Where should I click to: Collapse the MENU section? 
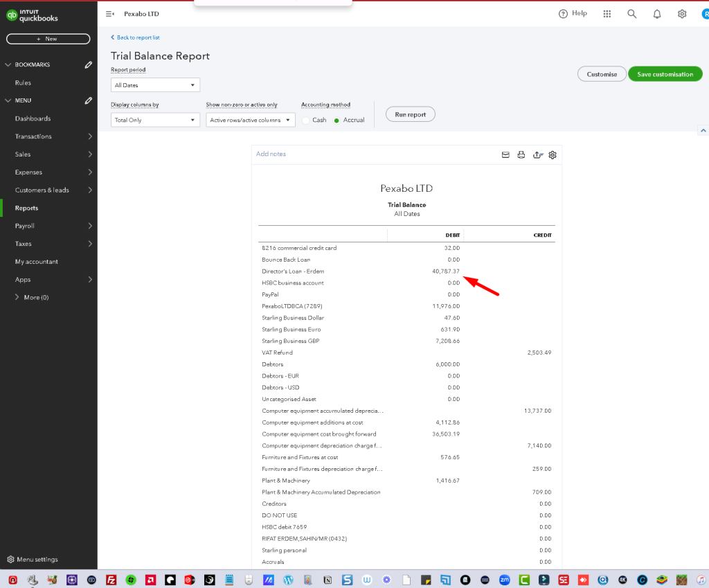(8, 100)
